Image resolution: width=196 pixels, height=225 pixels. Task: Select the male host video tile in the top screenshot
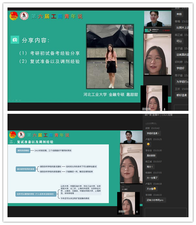coord(157,19)
